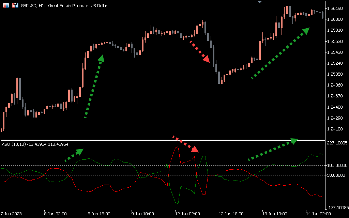Viewport: 349px width, 218px height.
Task: Click the GBPUSD, H1 chart title
Action: [x=64, y=5]
